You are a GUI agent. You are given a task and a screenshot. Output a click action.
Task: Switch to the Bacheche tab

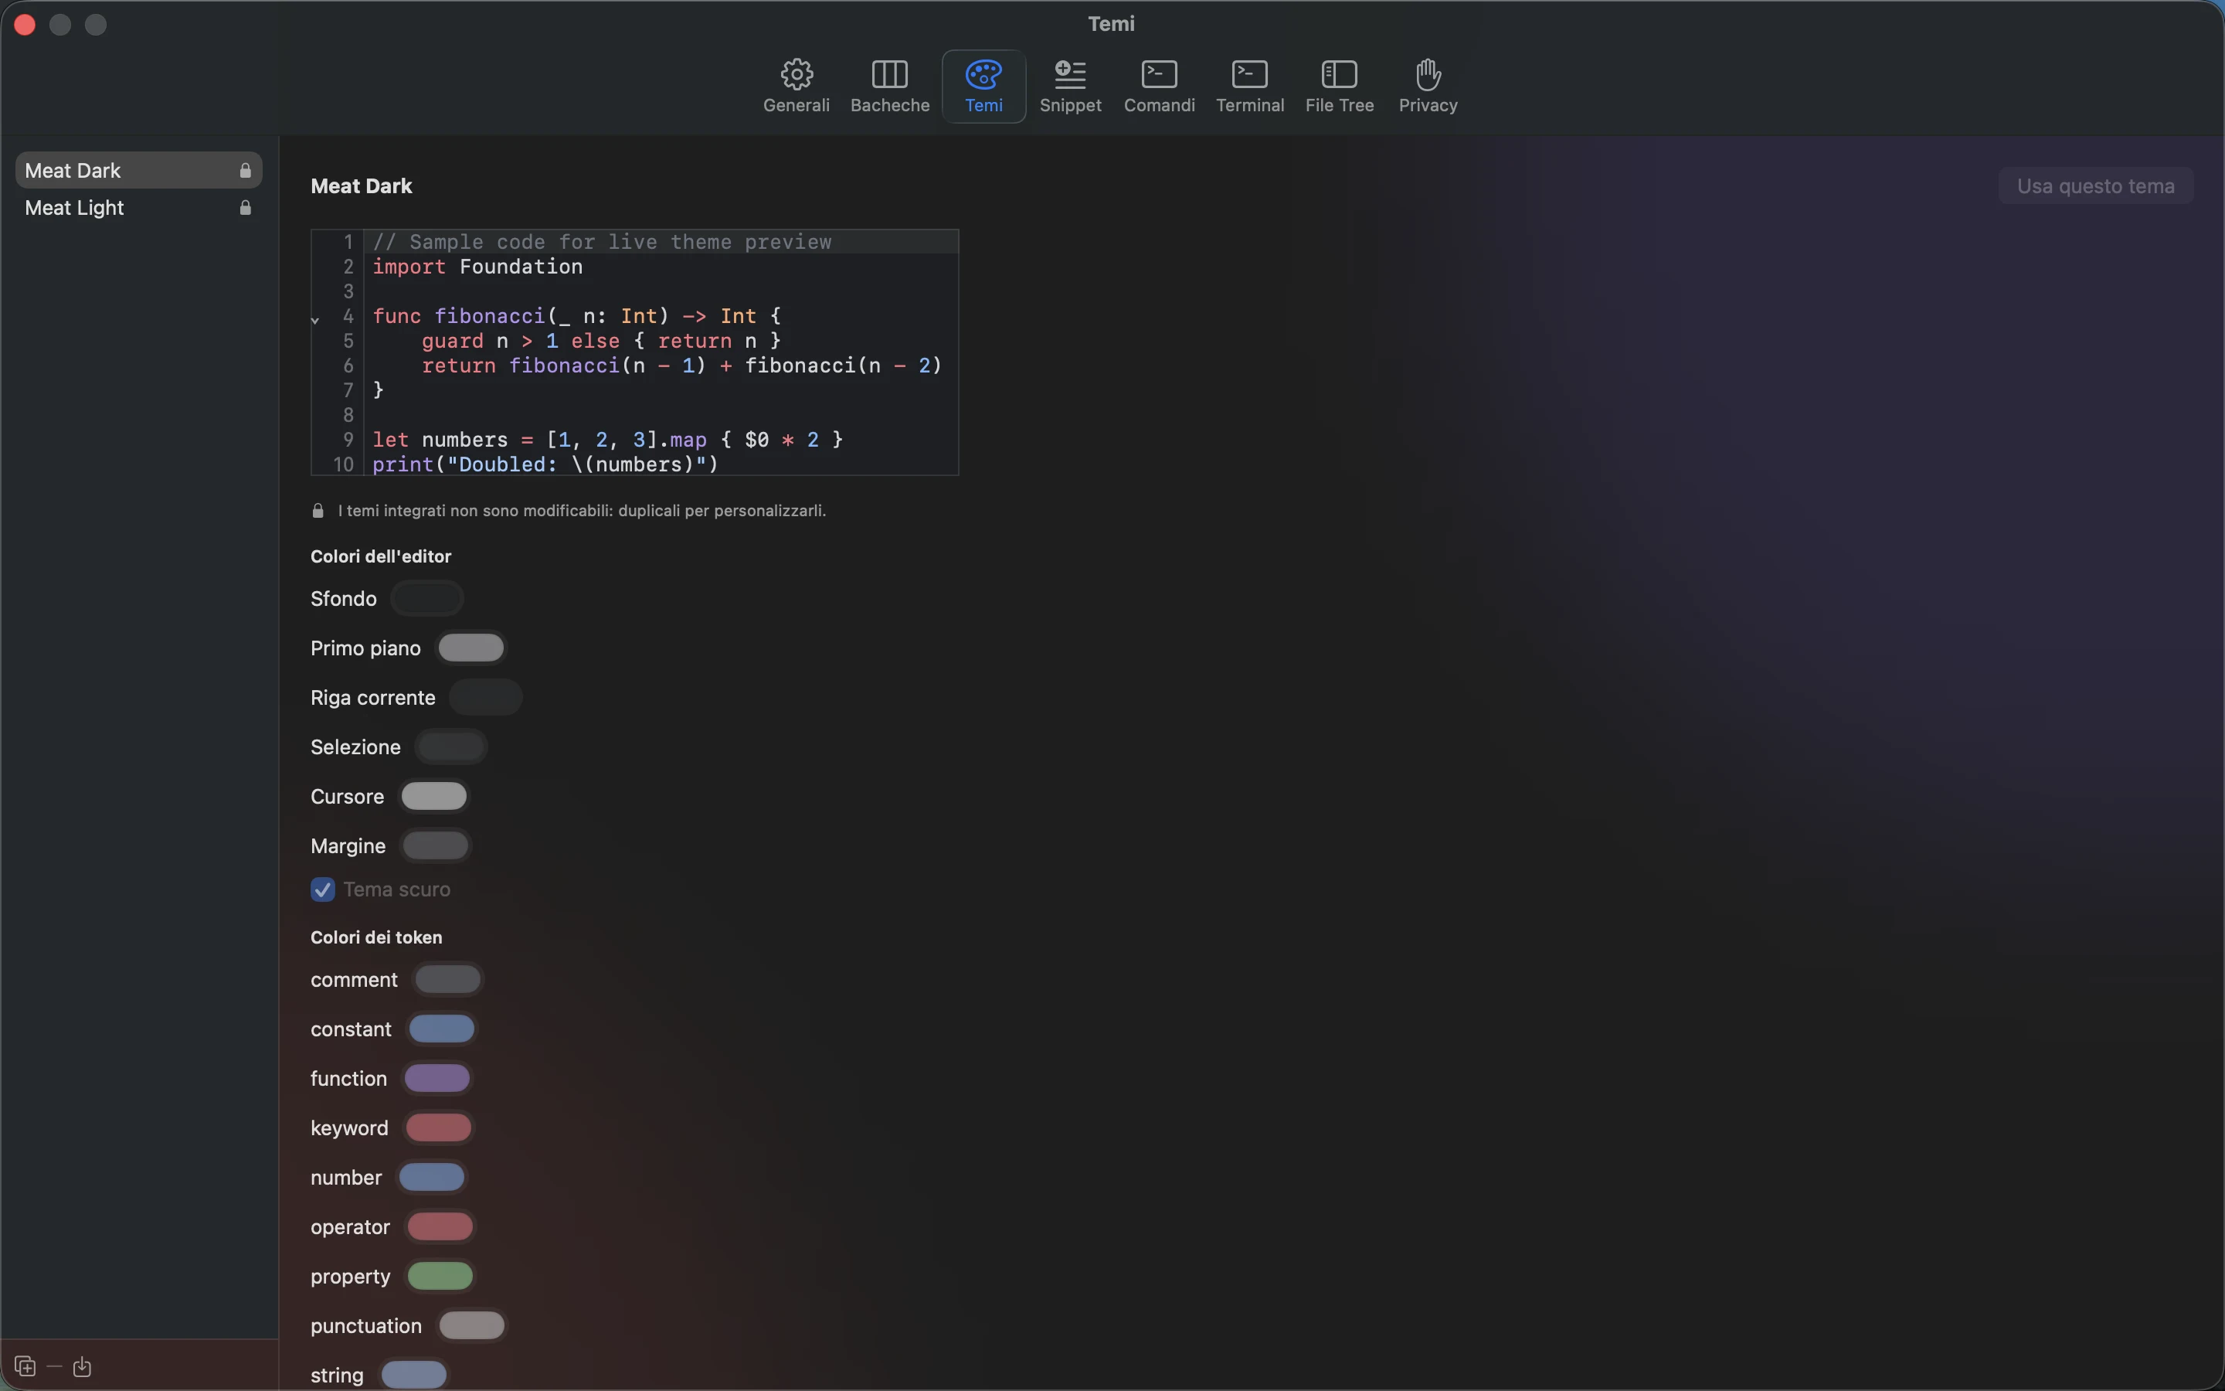[x=889, y=87]
